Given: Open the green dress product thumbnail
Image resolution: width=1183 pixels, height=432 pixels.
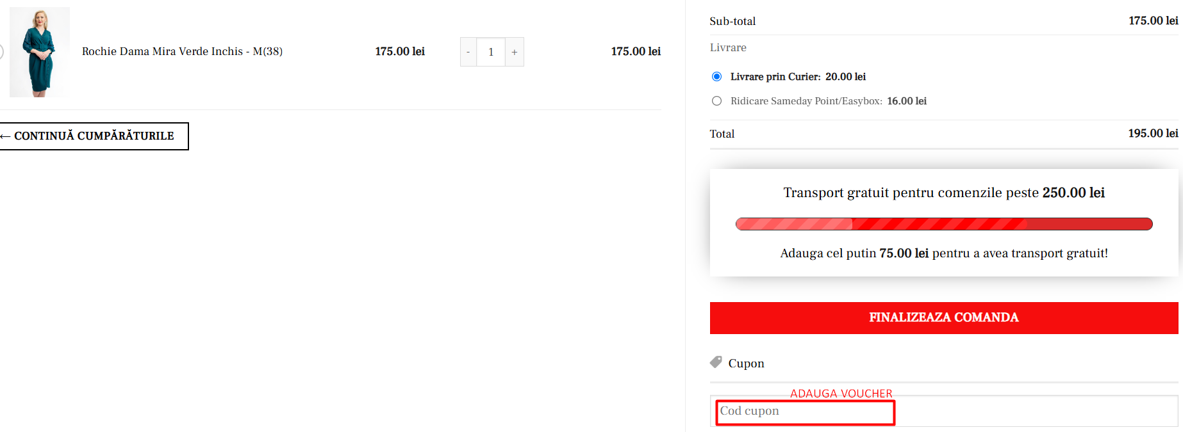Looking at the screenshot, I should [39, 52].
